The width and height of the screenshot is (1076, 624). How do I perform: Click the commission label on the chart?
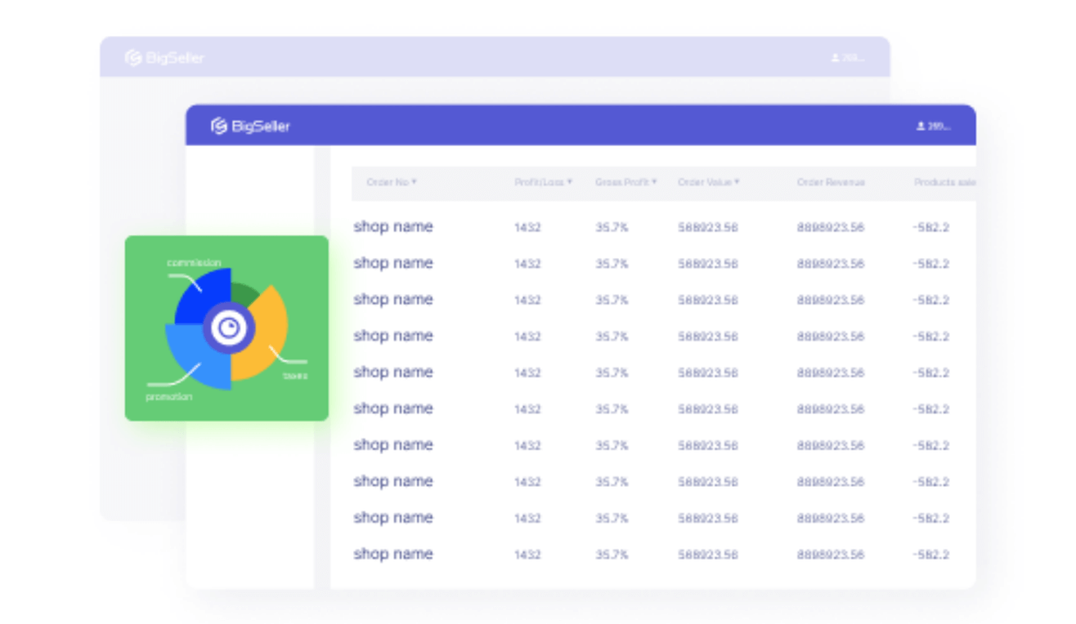(x=194, y=263)
